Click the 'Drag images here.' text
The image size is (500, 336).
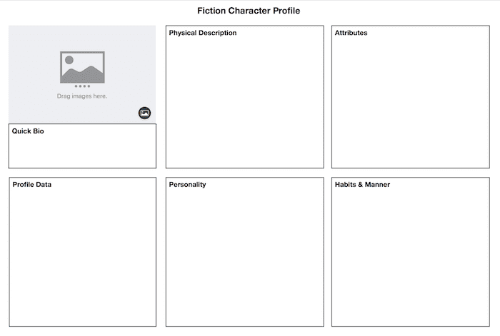click(82, 96)
